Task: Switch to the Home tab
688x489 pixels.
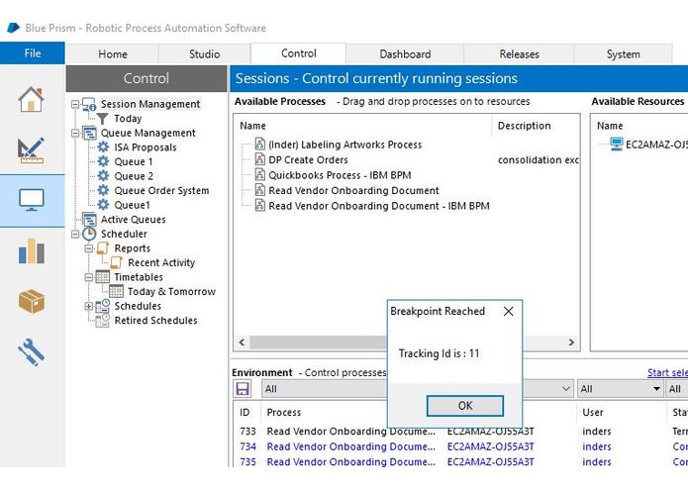Action: tap(113, 53)
